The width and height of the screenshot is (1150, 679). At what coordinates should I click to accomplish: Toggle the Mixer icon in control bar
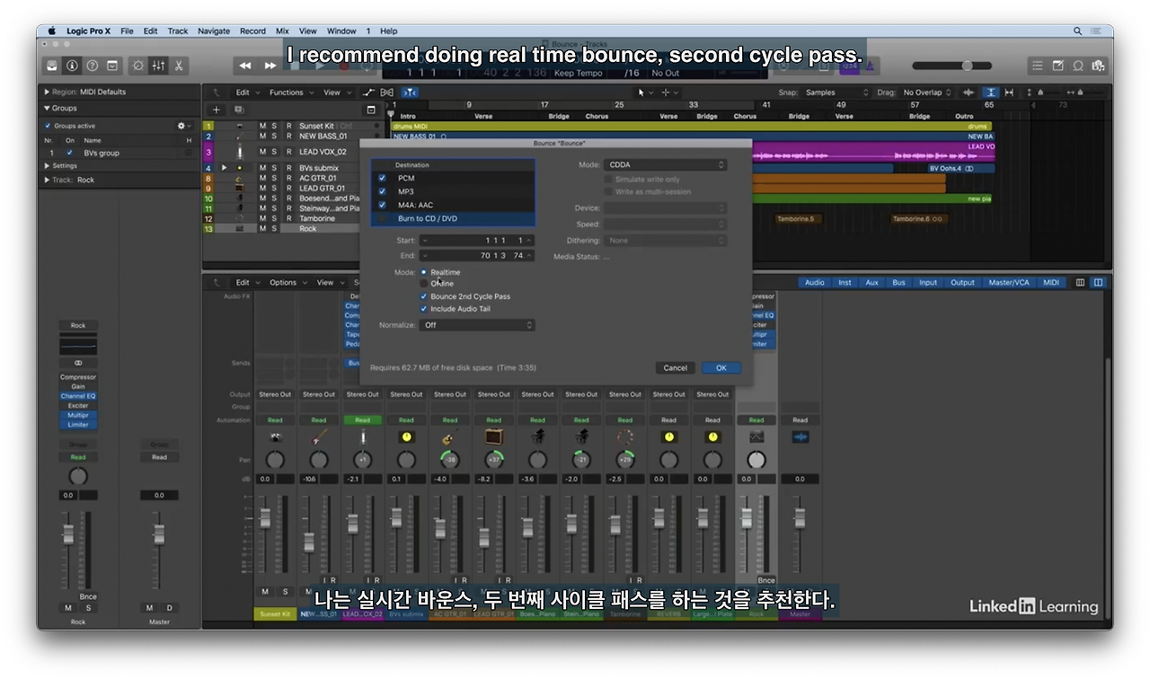[158, 66]
